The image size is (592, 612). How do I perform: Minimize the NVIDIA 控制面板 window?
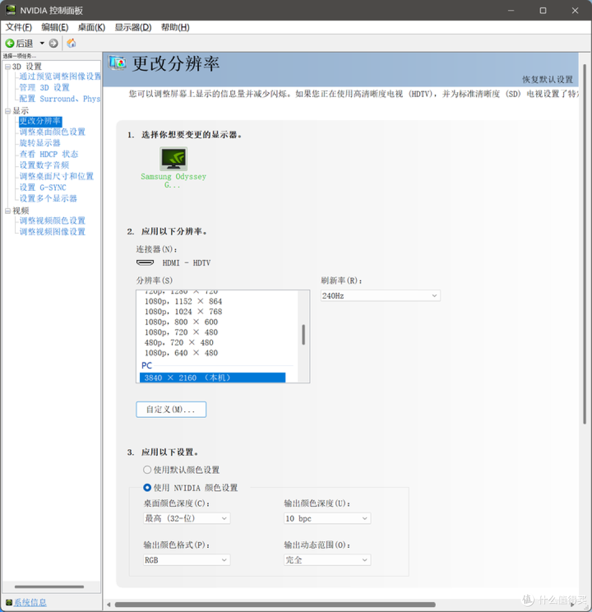click(511, 10)
